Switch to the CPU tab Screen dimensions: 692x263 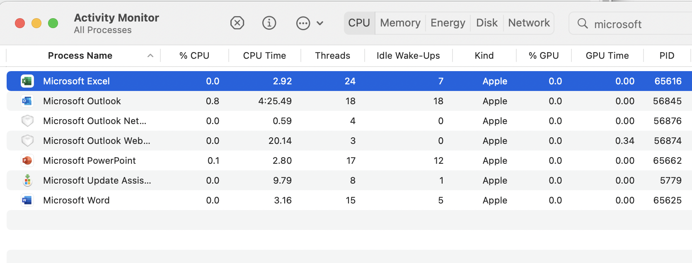coord(359,23)
